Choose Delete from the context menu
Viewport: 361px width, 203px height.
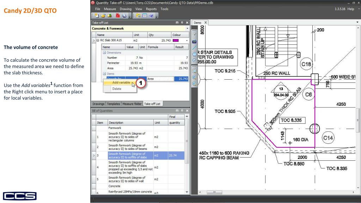tap(120, 88)
